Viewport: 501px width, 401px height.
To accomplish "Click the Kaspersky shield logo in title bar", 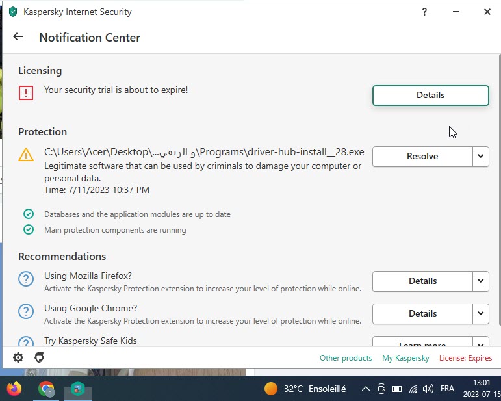I will pyautogui.click(x=13, y=12).
